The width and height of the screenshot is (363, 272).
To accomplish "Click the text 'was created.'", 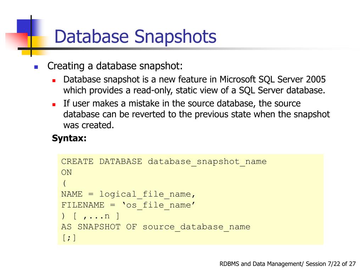I will click(89, 125).
